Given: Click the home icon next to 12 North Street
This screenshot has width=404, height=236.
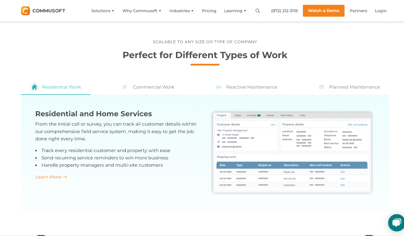Looking at the screenshot, I should [x=218, y=135].
